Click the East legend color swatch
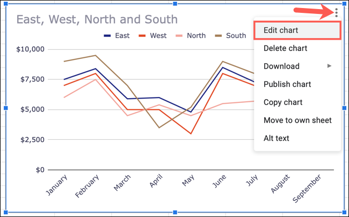Image resolution: width=349 pixels, height=217 pixels. (x=107, y=36)
